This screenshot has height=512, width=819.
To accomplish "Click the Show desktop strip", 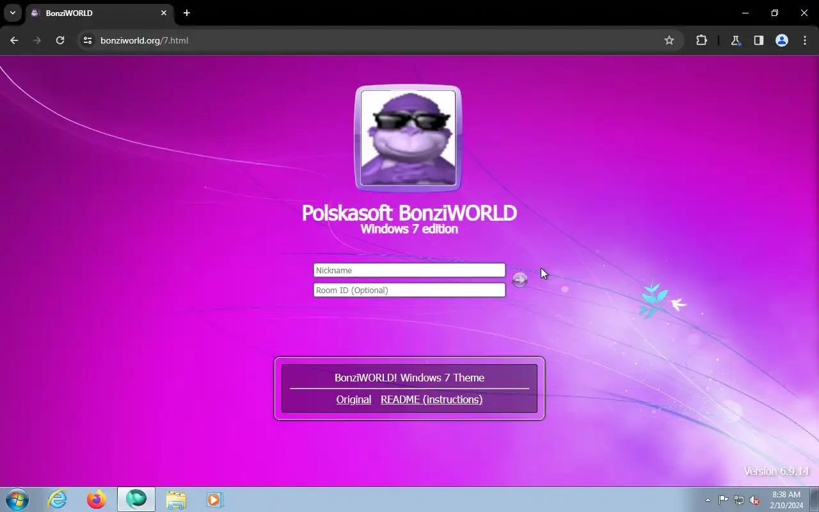I will tap(814, 499).
